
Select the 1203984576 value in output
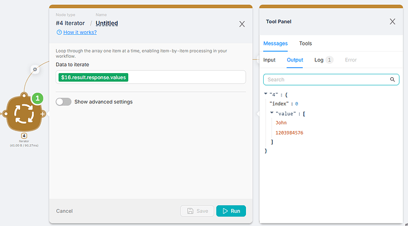[x=289, y=133]
